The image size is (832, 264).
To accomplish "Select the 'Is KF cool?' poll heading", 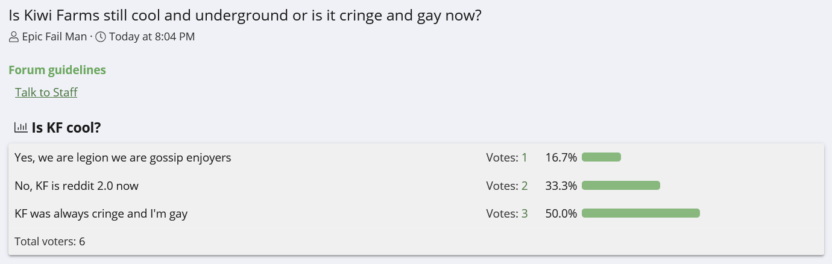I will (x=66, y=128).
